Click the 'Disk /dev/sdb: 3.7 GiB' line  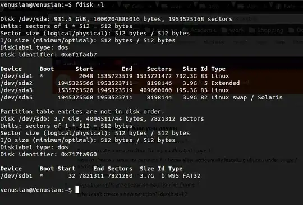point(102,118)
